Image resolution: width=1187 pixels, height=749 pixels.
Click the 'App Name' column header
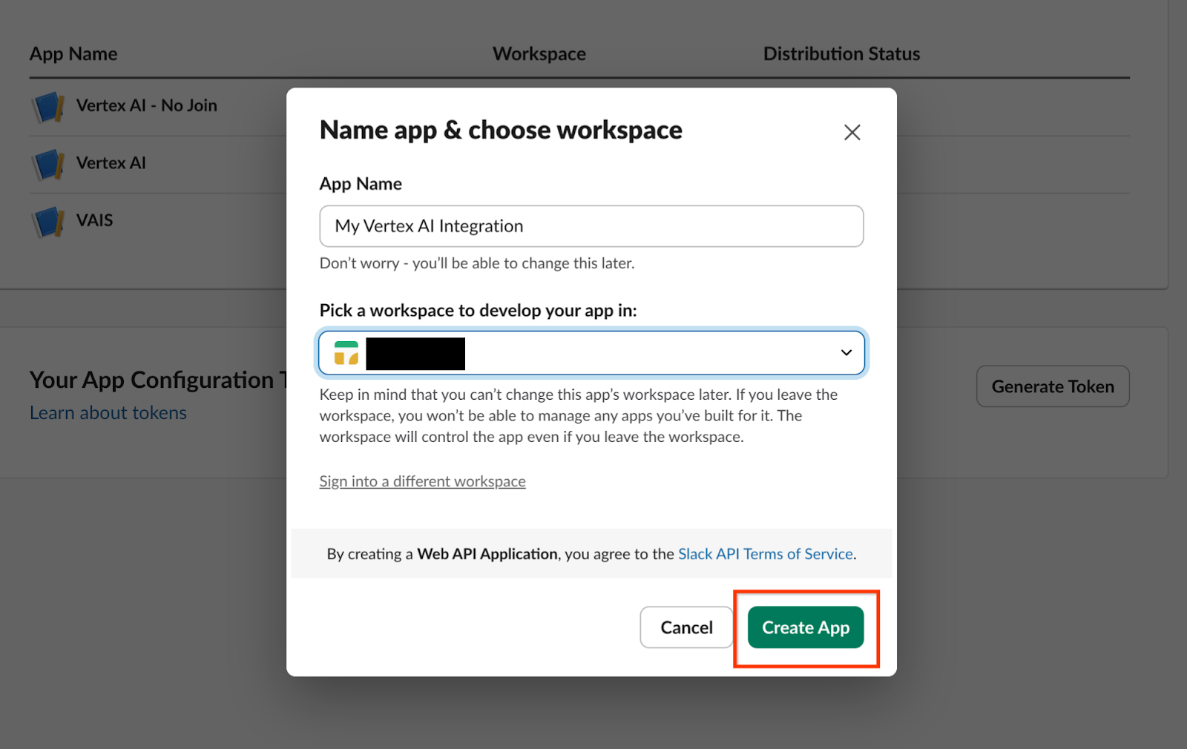[x=73, y=54]
